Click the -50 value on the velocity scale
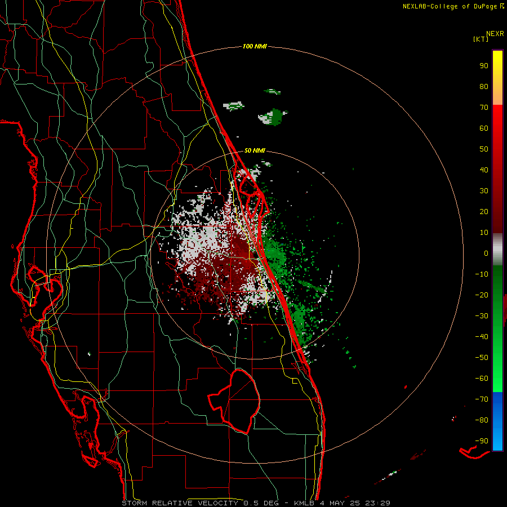 [482, 358]
